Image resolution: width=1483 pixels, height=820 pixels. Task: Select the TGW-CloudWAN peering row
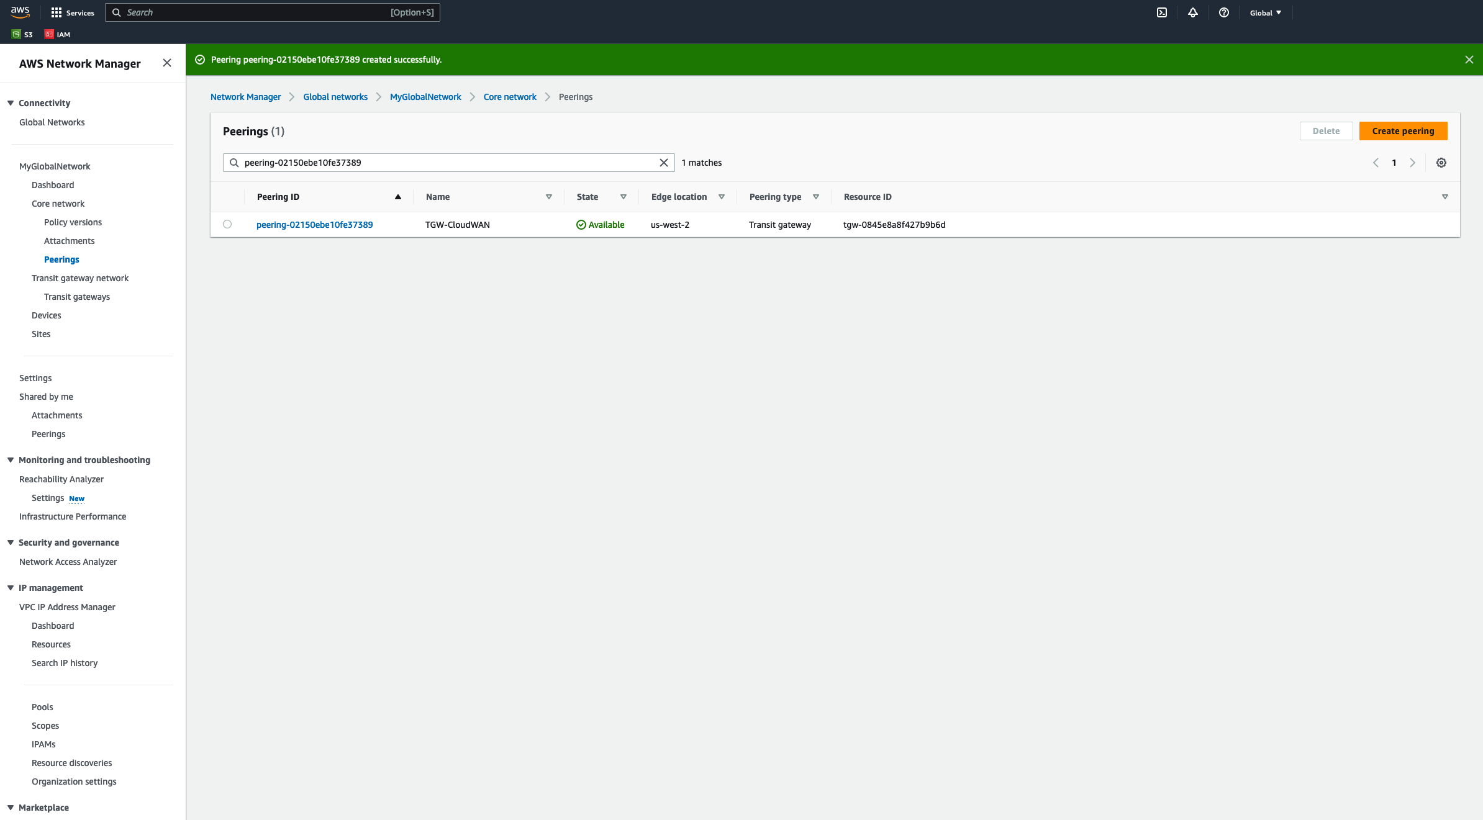(x=227, y=224)
